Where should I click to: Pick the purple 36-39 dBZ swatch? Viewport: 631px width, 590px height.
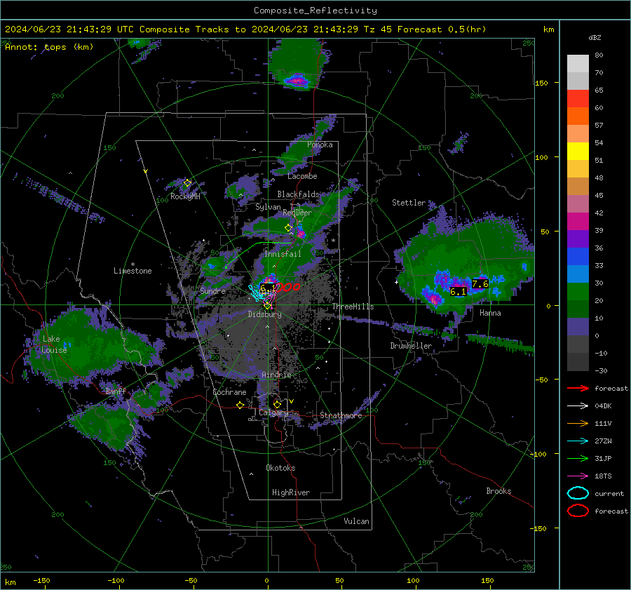point(578,239)
